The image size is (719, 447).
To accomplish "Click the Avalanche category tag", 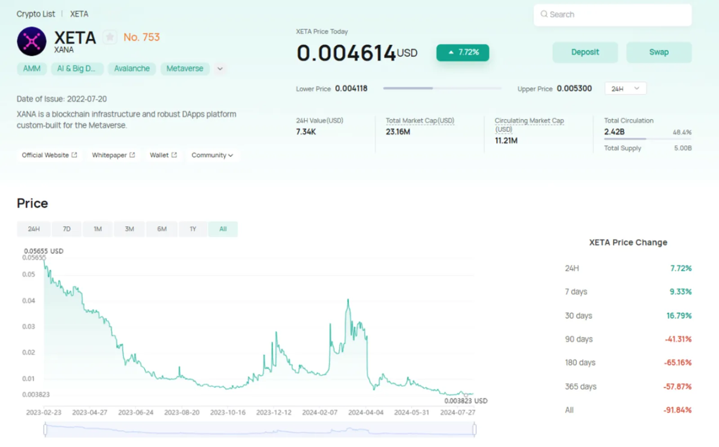I will [x=132, y=69].
